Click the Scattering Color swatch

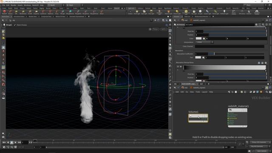point(198,39)
